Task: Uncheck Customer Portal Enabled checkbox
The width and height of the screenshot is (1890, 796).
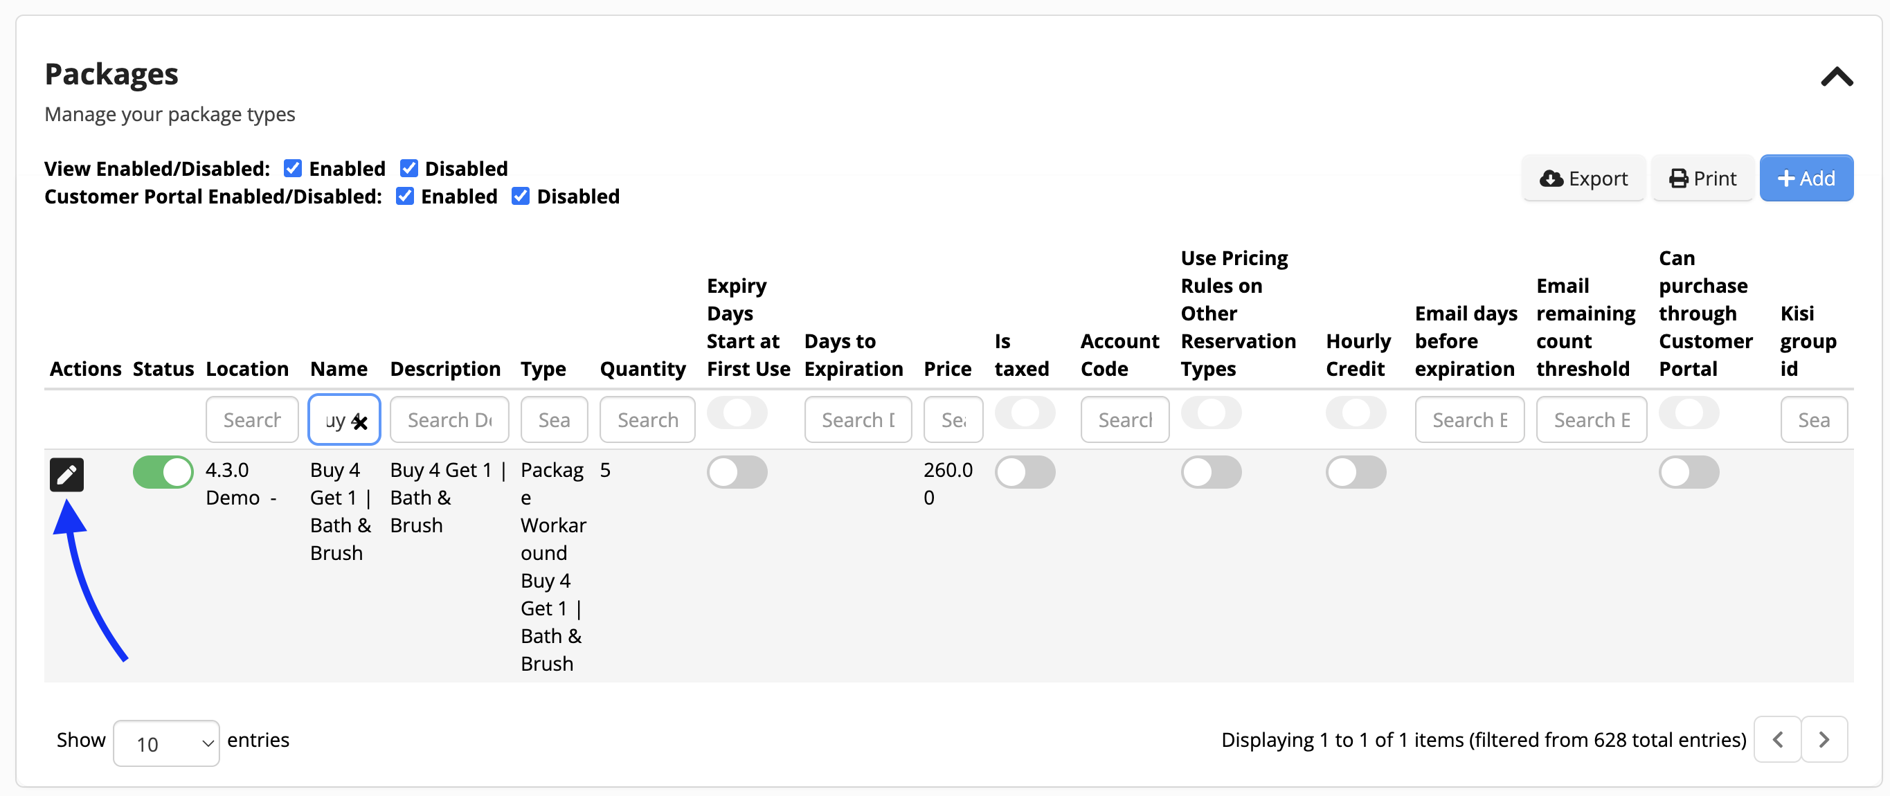Action: pos(404,196)
